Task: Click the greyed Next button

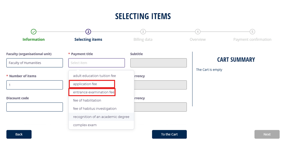Action: (x=267, y=134)
